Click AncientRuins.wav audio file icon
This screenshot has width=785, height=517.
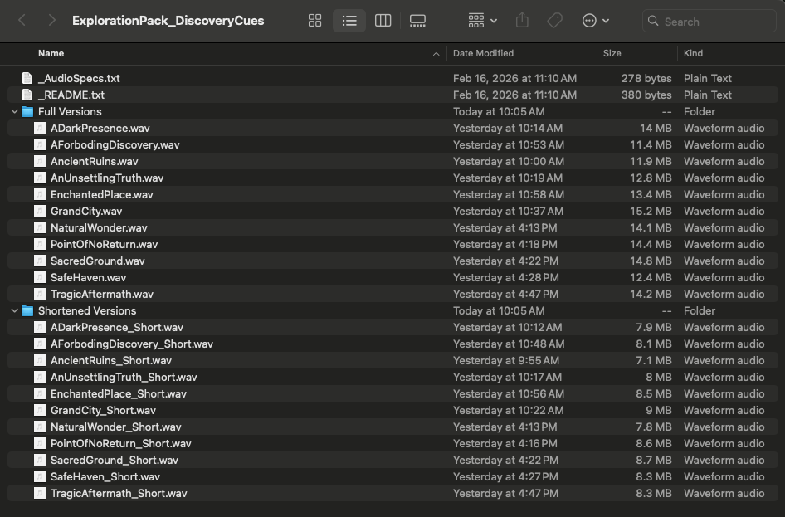(x=40, y=161)
